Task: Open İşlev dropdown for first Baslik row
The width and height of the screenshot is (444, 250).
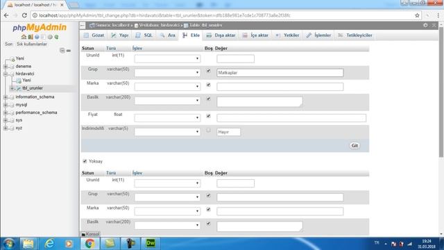Action: pyautogui.click(x=167, y=101)
